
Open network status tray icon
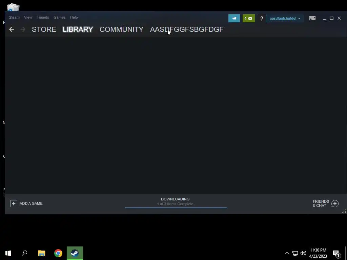coord(295,253)
